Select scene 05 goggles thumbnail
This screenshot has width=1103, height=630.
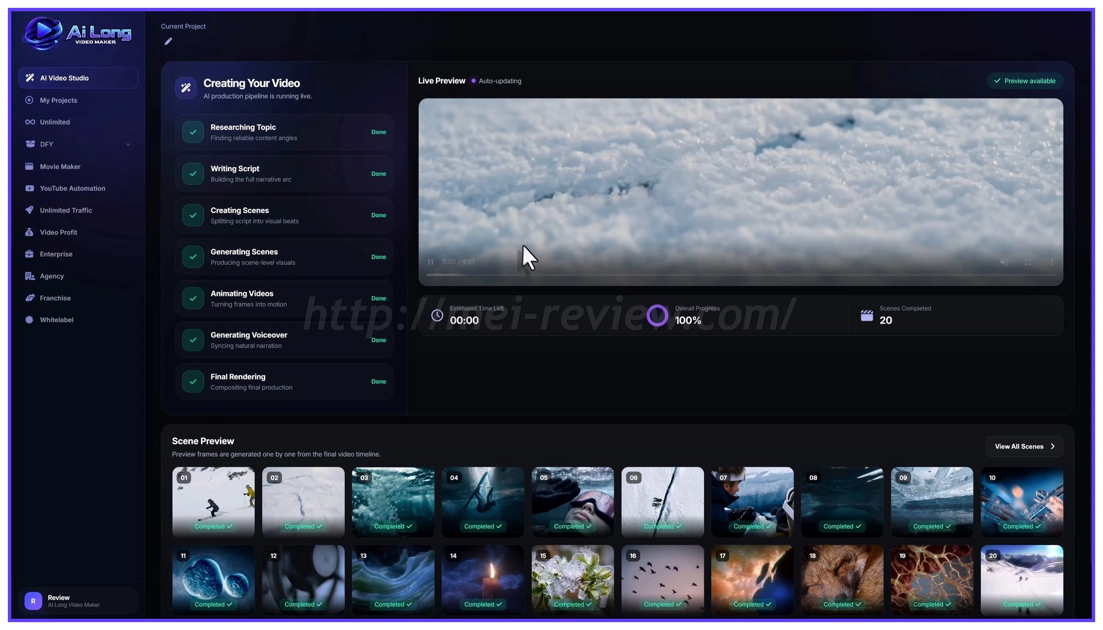coord(573,502)
